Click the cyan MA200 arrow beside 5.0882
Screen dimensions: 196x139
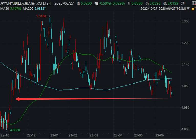click(45, 9)
